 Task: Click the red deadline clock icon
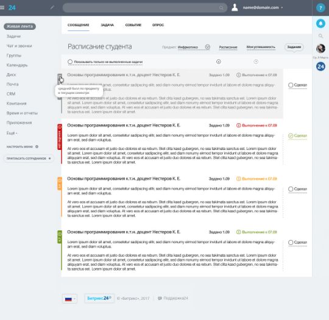point(238,126)
